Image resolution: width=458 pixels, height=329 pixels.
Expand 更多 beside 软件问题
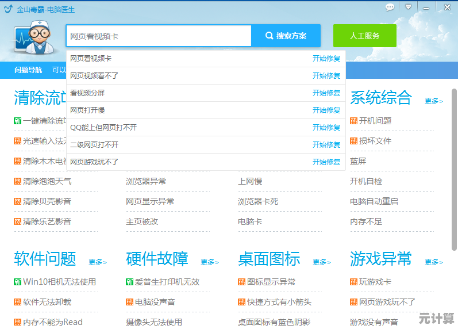(x=97, y=262)
